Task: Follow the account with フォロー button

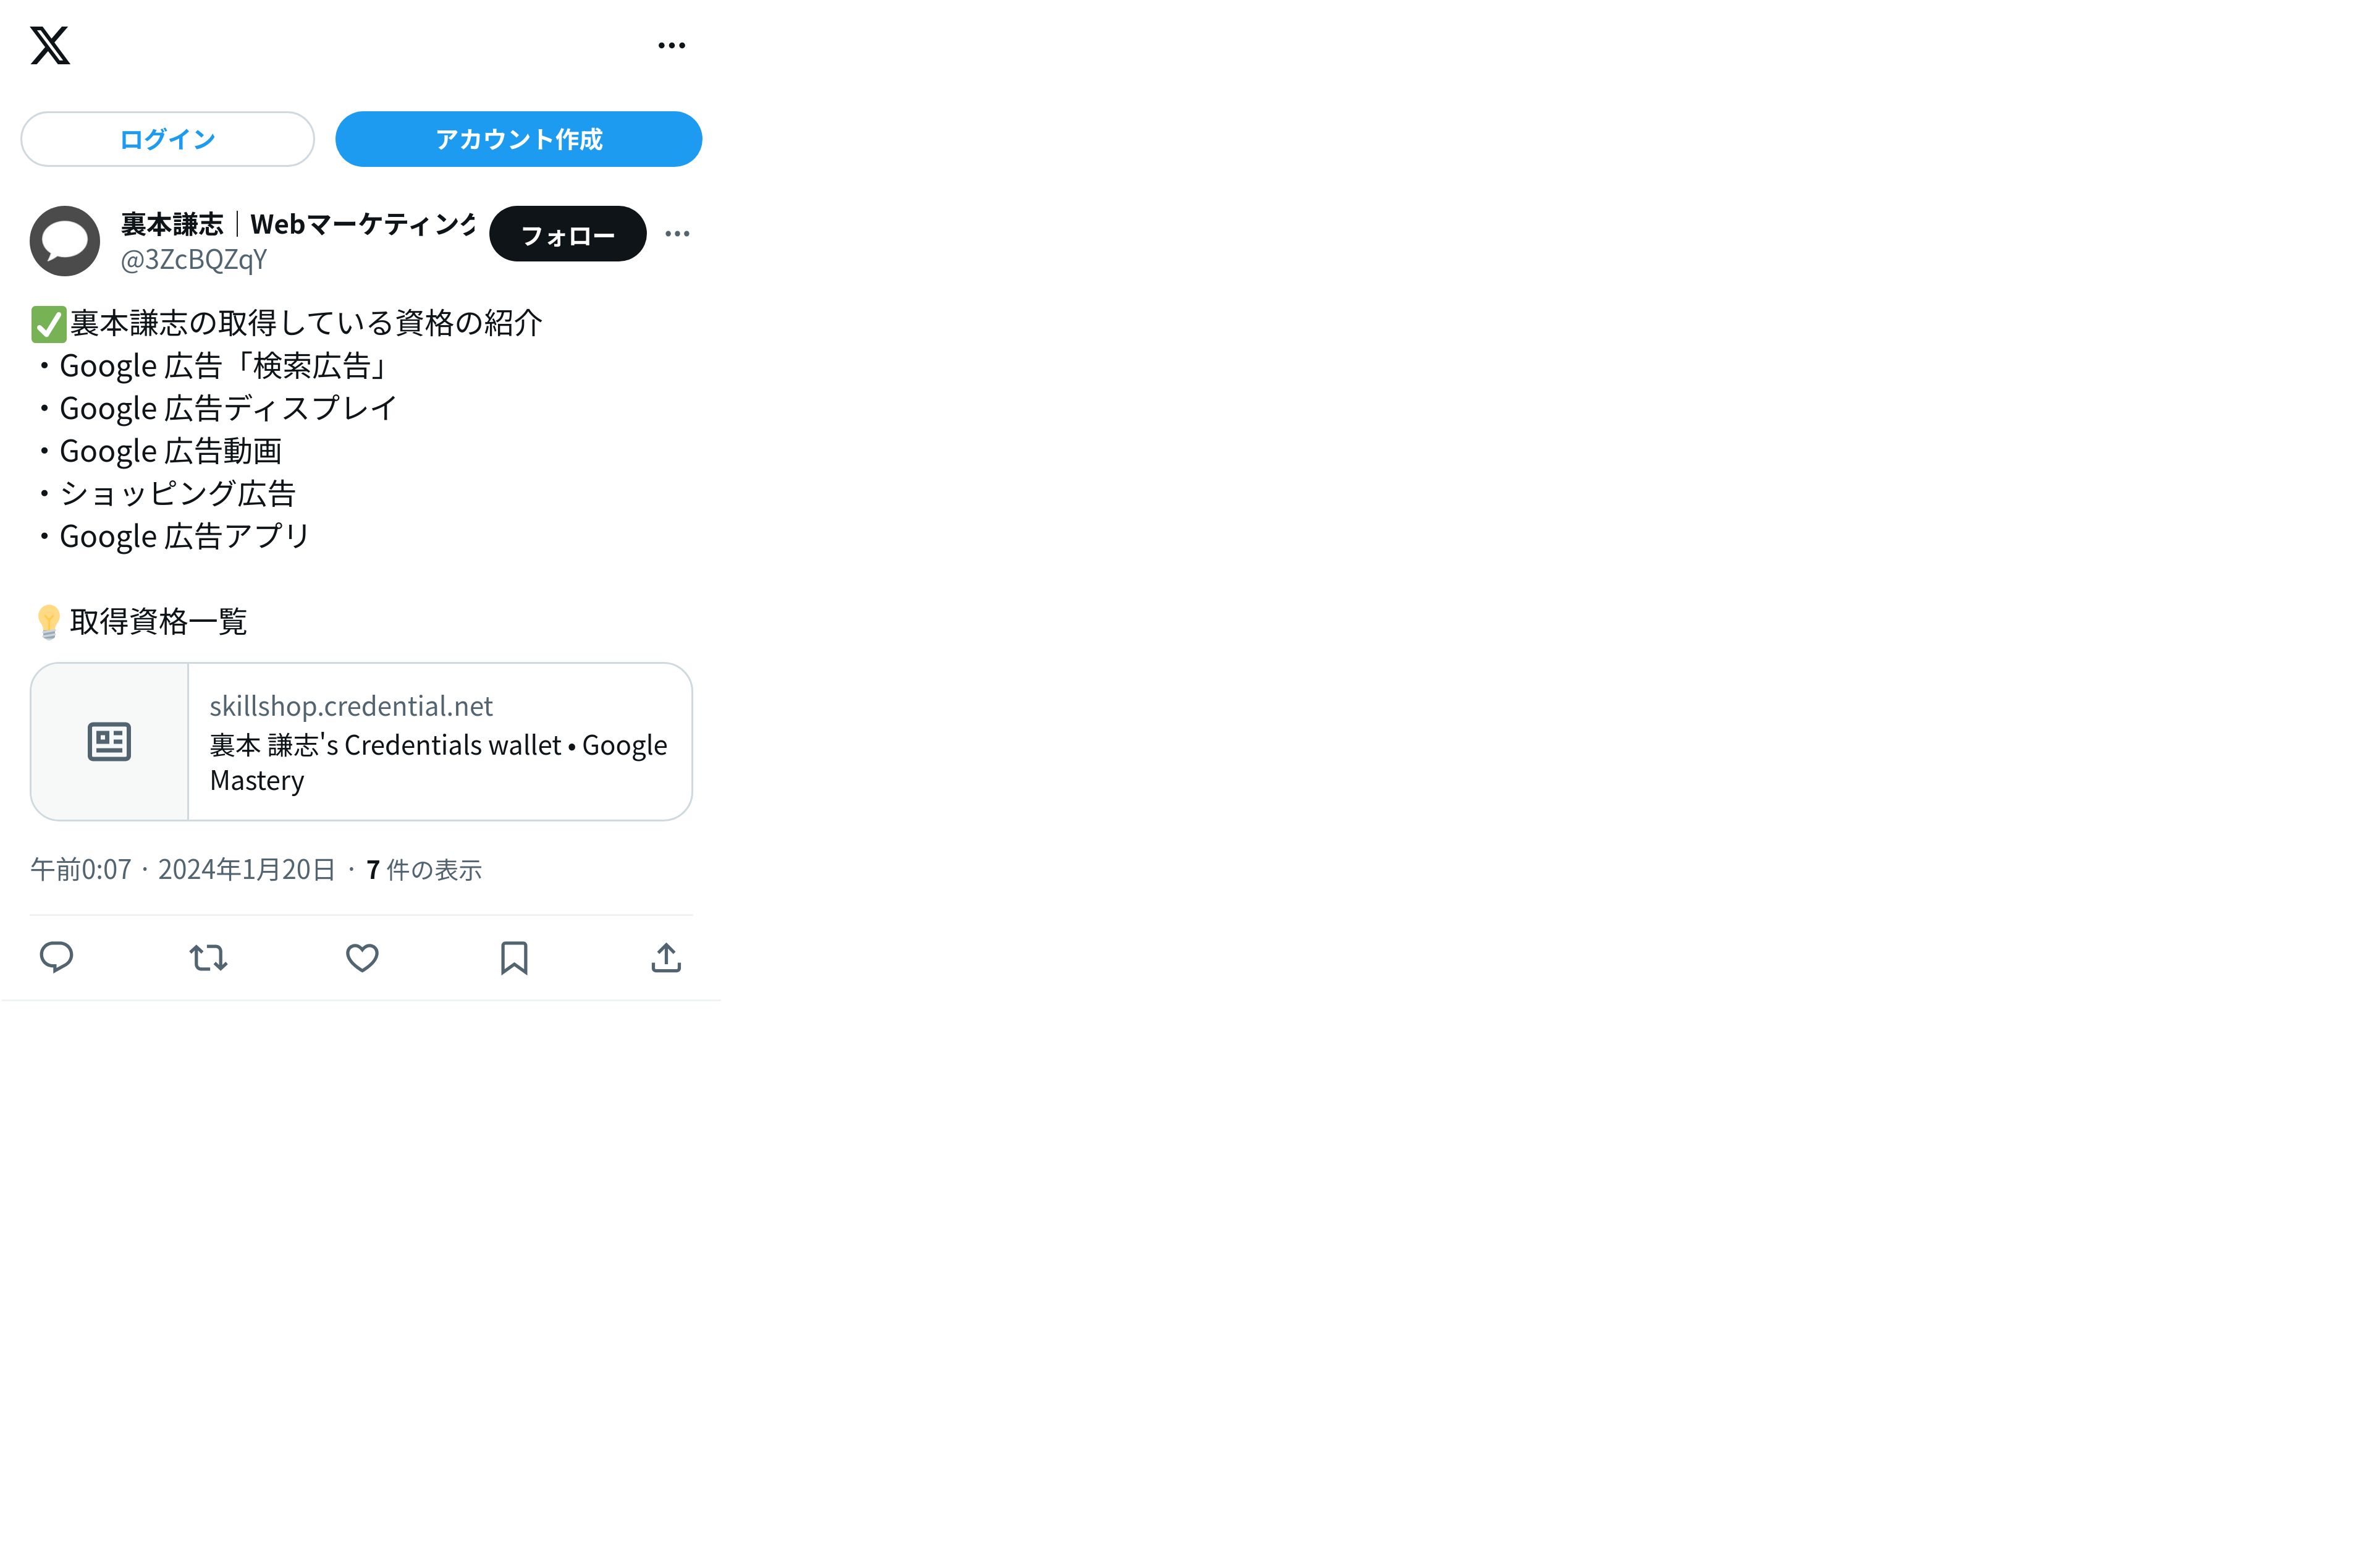Action: pyautogui.click(x=568, y=234)
